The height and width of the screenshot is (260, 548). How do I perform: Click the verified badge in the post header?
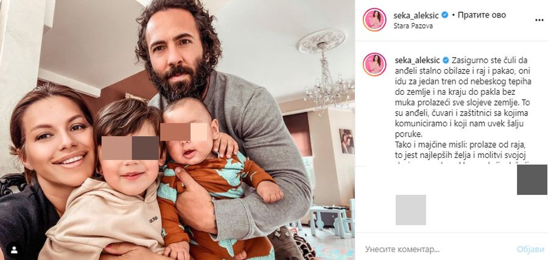click(445, 15)
